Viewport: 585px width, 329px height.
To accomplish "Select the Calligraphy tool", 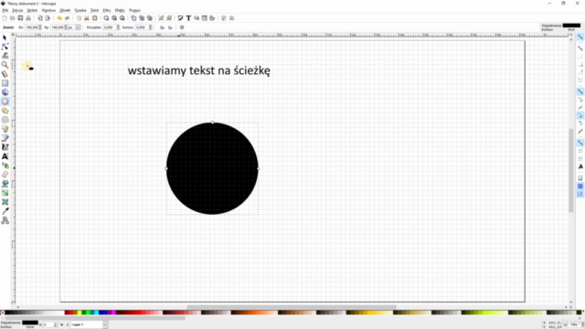I will pyautogui.click(x=5, y=147).
